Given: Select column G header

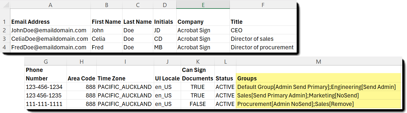Looking at the screenshot, I should (x=46, y=62).
